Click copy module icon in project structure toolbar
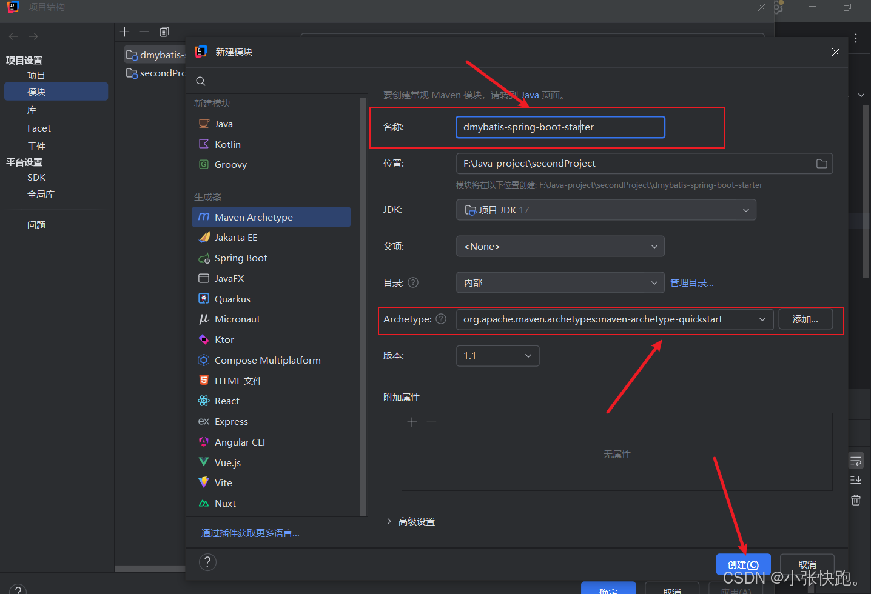The image size is (871, 594). click(x=164, y=32)
